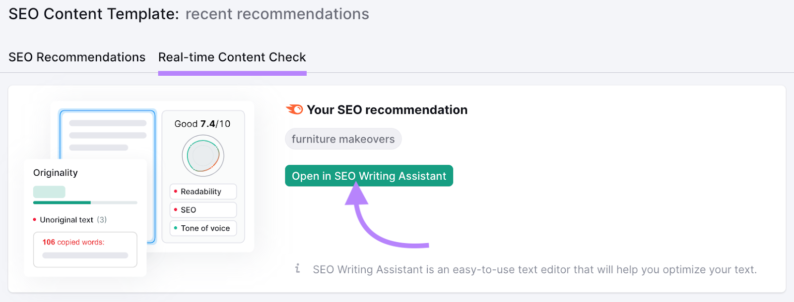Viewport: 794px width, 302px height.
Task: Click the Tone of voice check pill
Action: click(203, 228)
